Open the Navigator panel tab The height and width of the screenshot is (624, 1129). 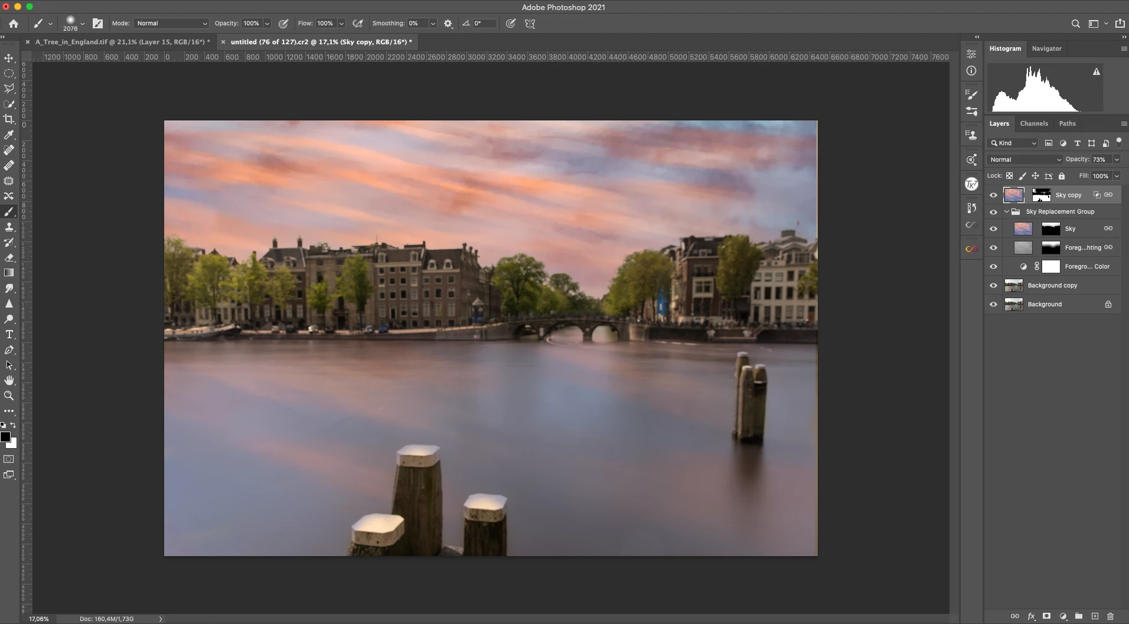click(1046, 48)
